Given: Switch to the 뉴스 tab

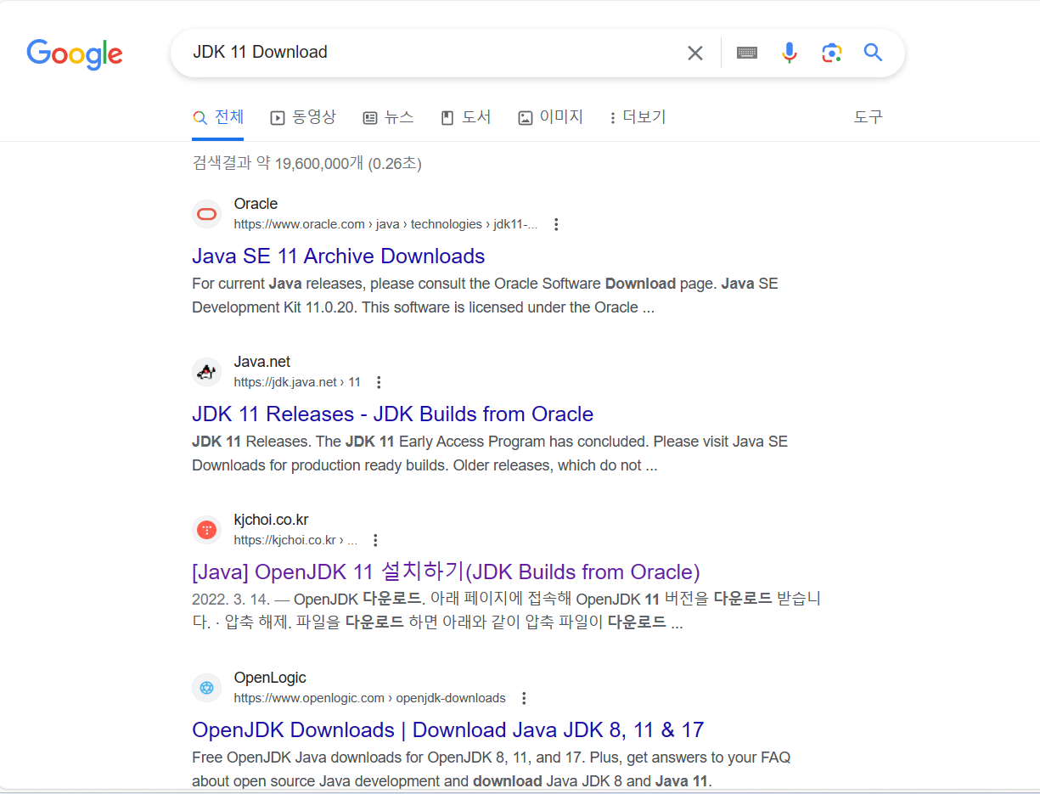Looking at the screenshot, I should coord(388,117).
